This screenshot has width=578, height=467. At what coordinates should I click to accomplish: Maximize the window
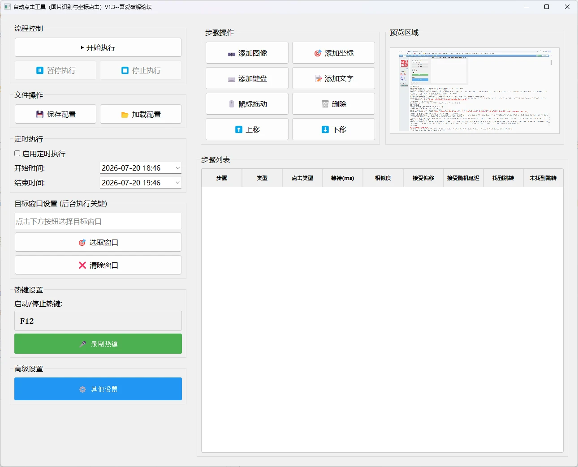tap(547, 7)
